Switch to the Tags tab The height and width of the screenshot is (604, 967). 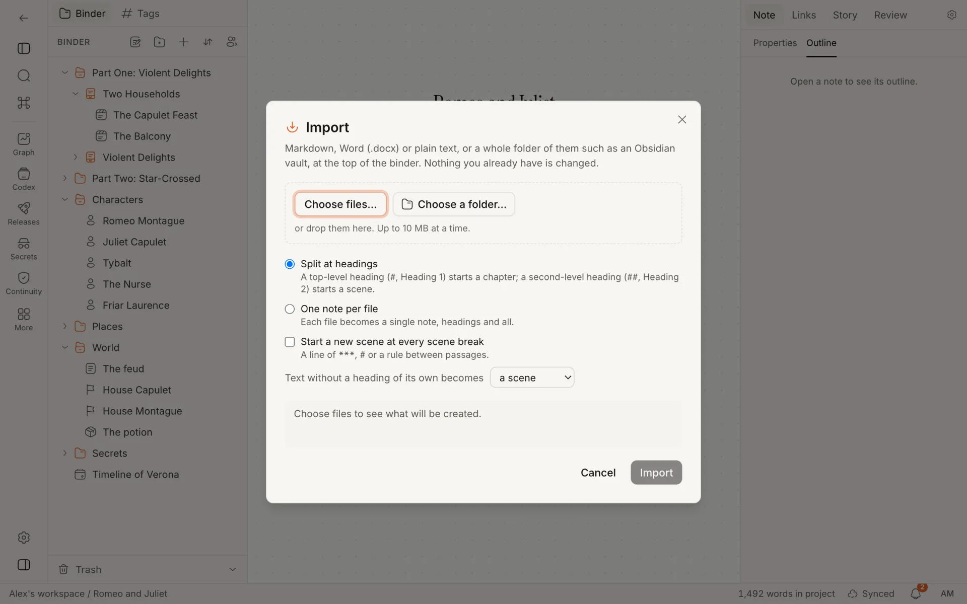click(141, 14)
